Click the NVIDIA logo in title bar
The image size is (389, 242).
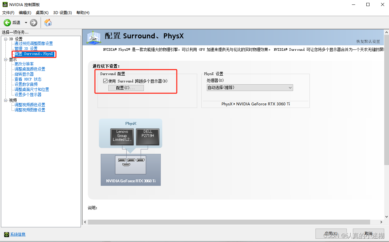pos(4,5)
